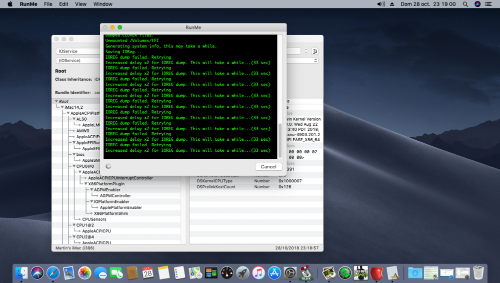Select the OSKernelCPUType property row
The width and height of the screenshot is (500, 283).
pos(256,181)
